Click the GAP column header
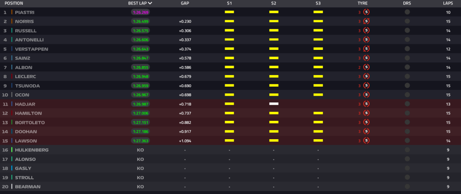Image resolution: width=461 pixels, height=194 pixels. coord(185,3)
